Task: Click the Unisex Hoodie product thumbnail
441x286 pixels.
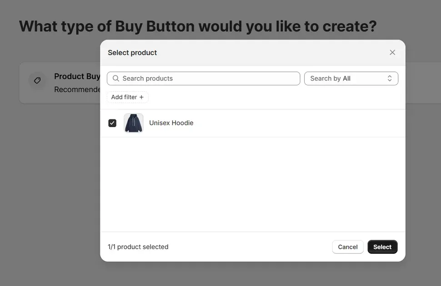Action: tap(133, 123)
